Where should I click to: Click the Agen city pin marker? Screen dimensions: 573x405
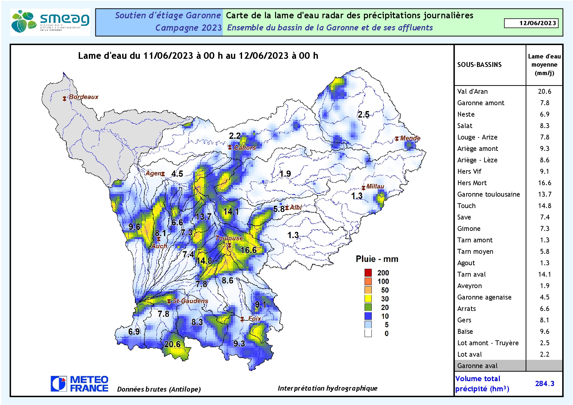(163, 174)
